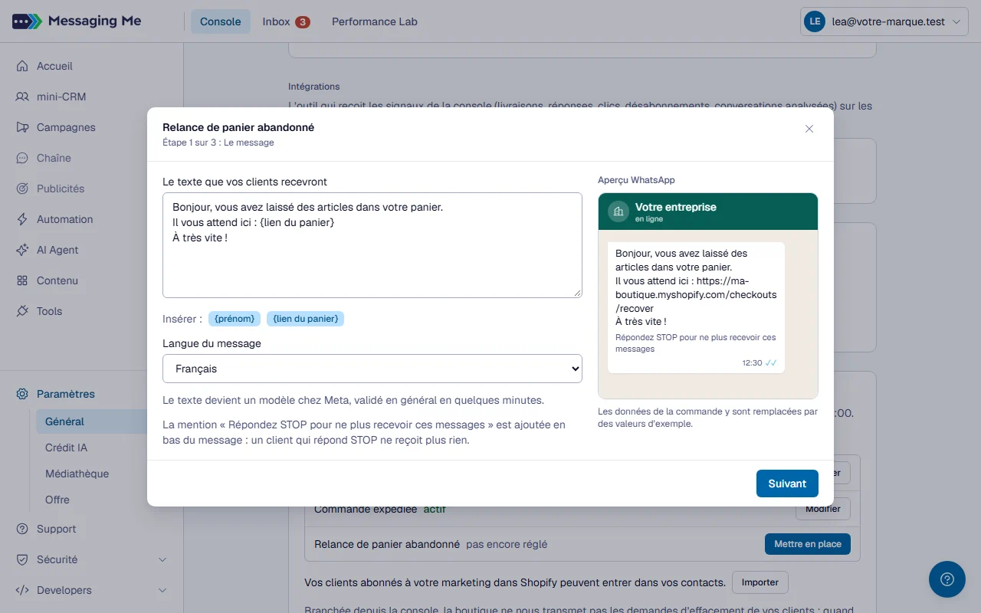
Task: Click the Messaging Me logo
Action: point(77,21)
